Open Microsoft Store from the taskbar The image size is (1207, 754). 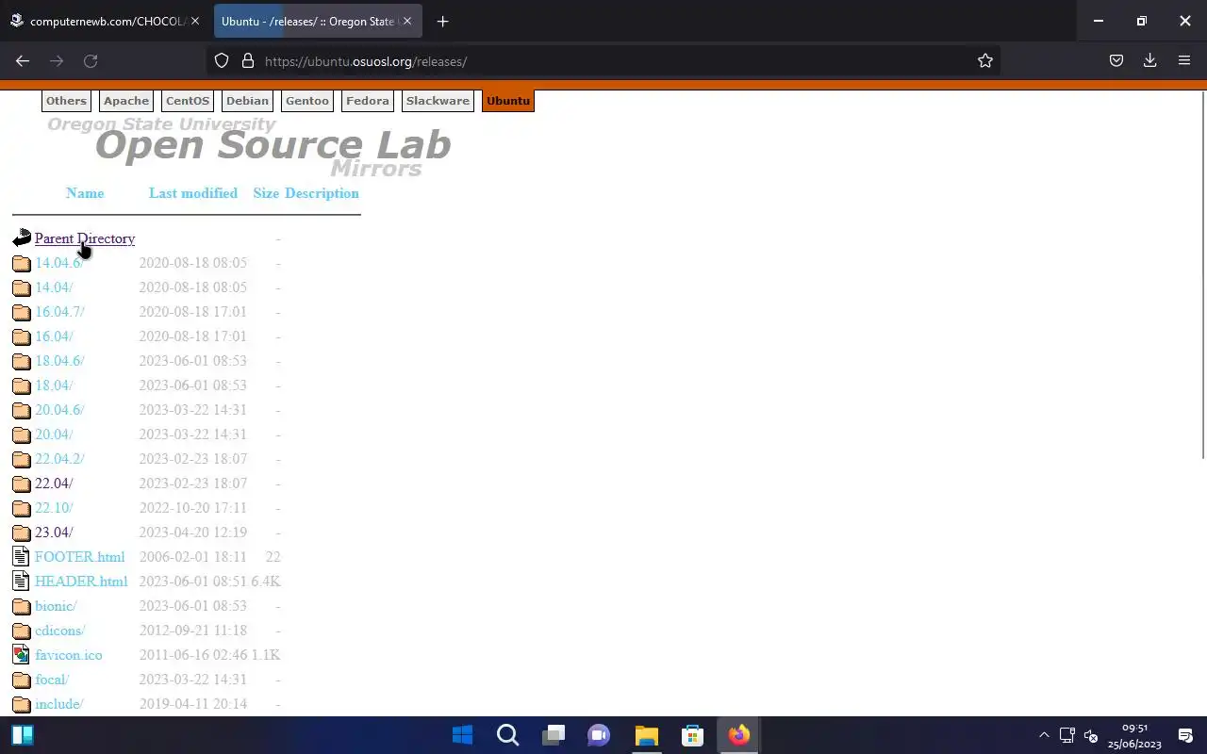[692, 735]
